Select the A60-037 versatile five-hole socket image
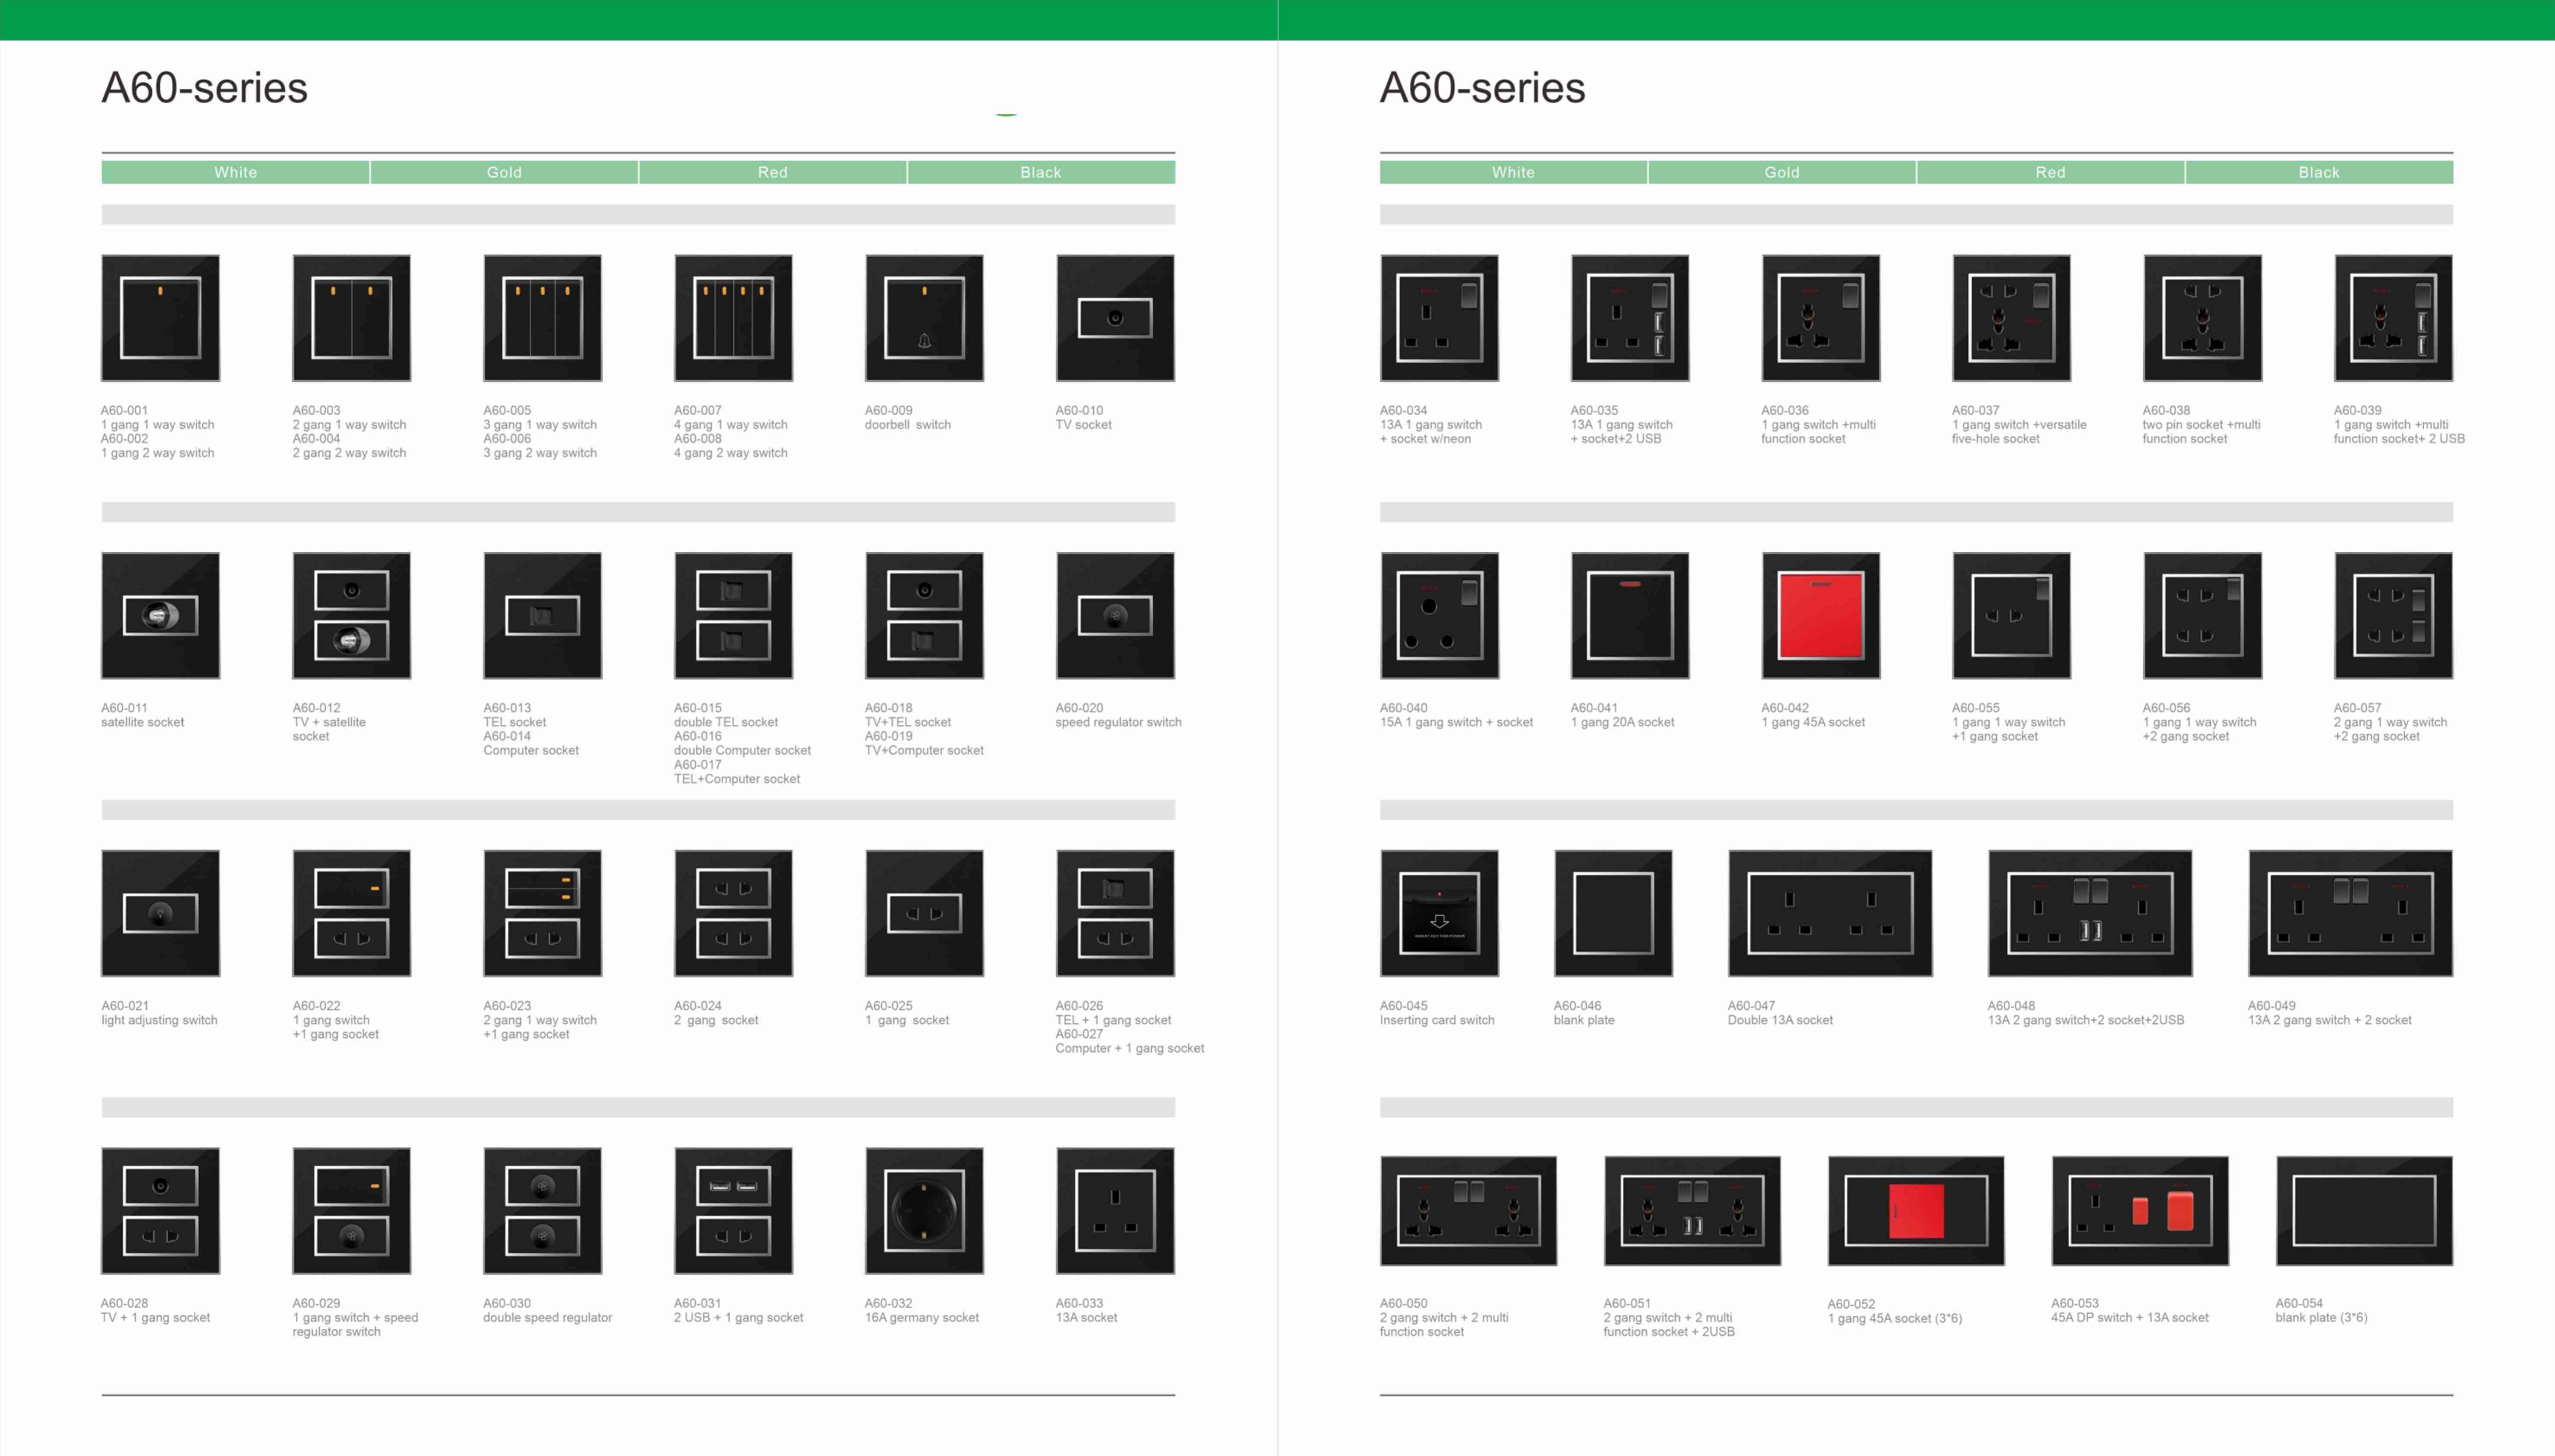The width and height of the screenshot is (2555, 1456). pyautogui.click(x=2012, y=318)
